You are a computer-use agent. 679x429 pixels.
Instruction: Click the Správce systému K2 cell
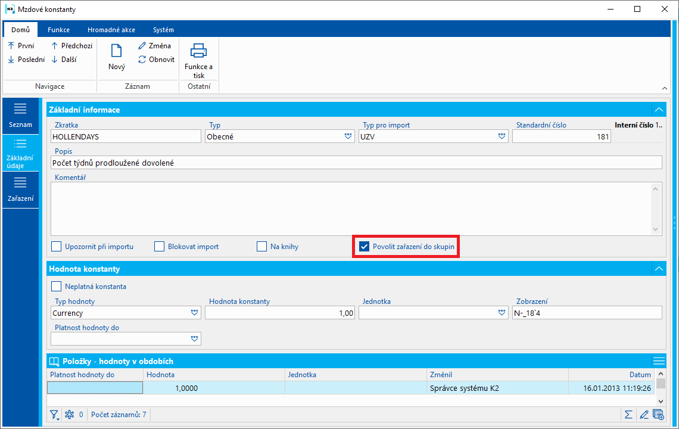point(497,388)
